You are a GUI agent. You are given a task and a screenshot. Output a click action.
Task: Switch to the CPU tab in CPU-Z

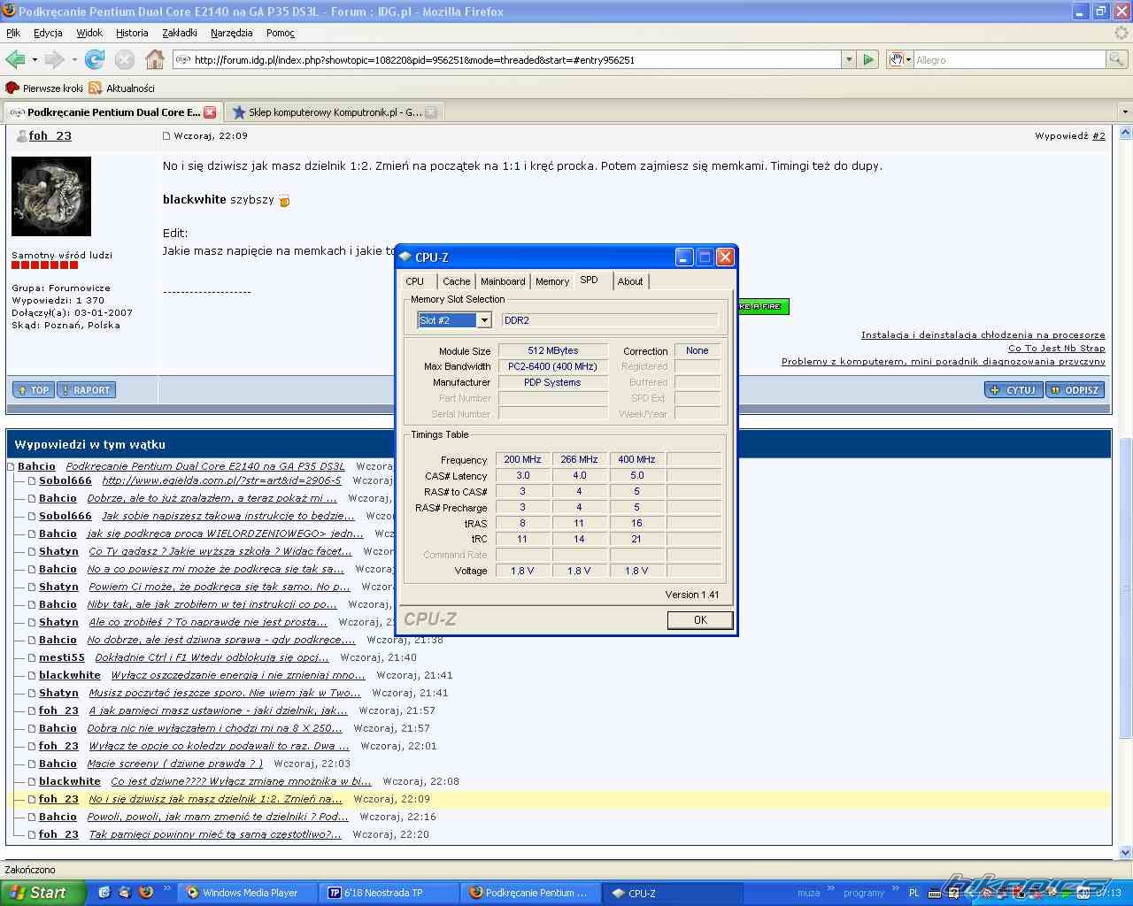tap(415, 281)
